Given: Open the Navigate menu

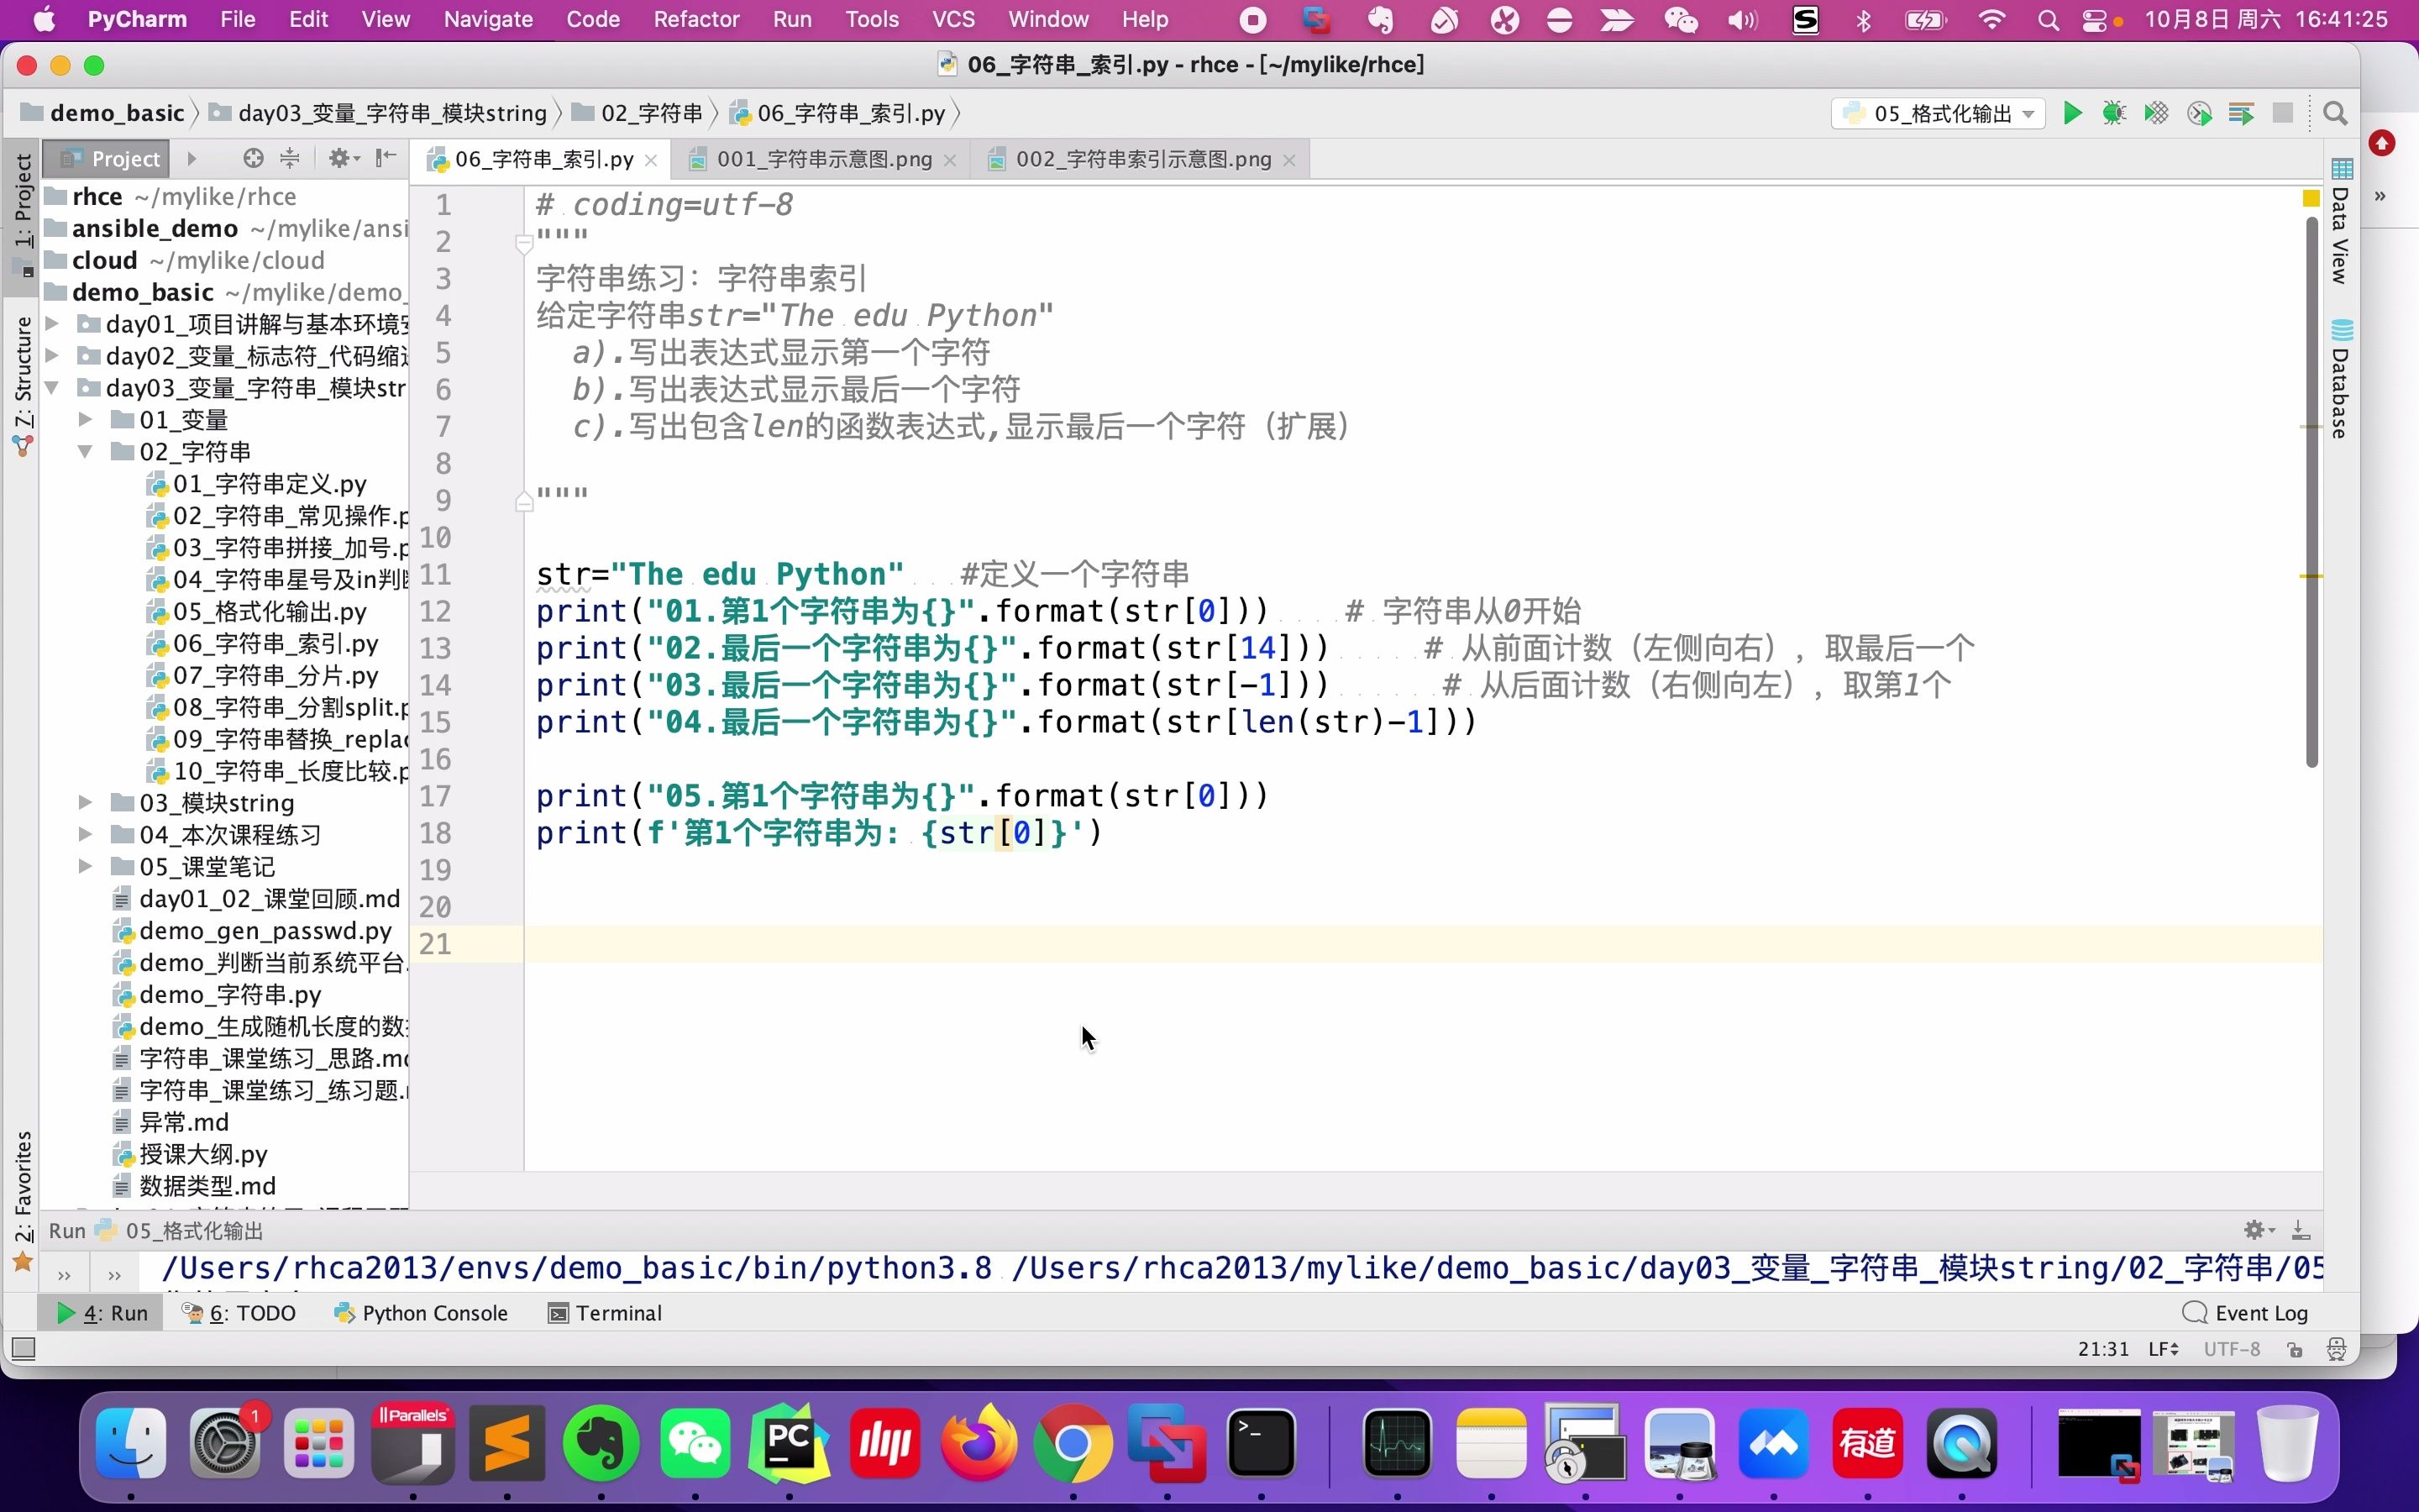Looking at the screenshot, I should (x=488, y=19).
